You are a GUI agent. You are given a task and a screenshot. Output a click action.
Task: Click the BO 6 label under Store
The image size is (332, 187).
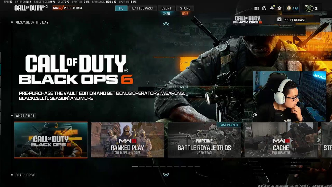(x=185, y=14)
